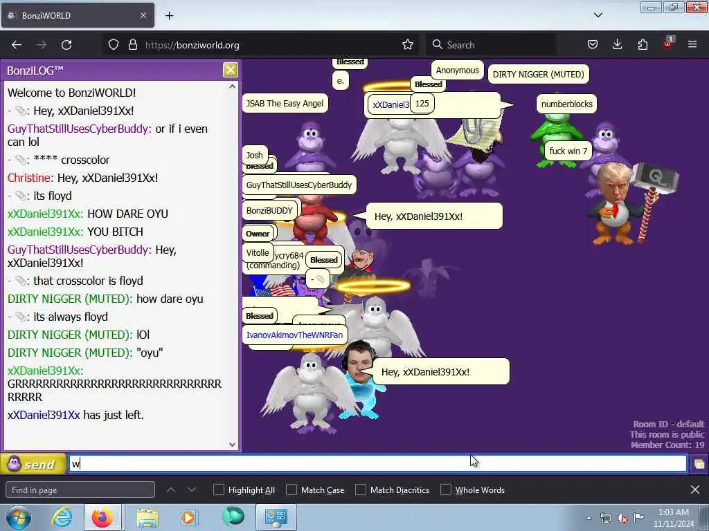
Task: View site security lock info
Action: point(132,45)
